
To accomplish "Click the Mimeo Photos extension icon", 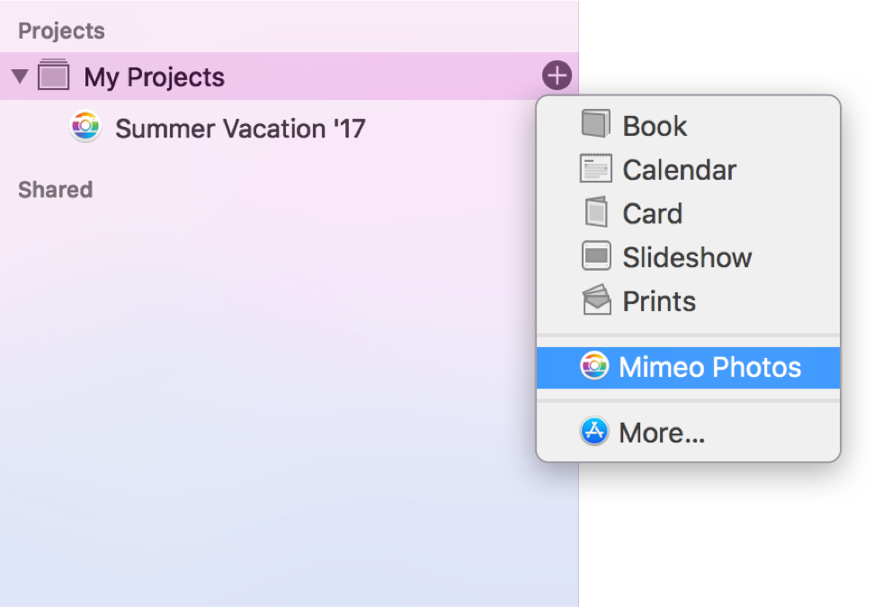I will pos(594,366).
